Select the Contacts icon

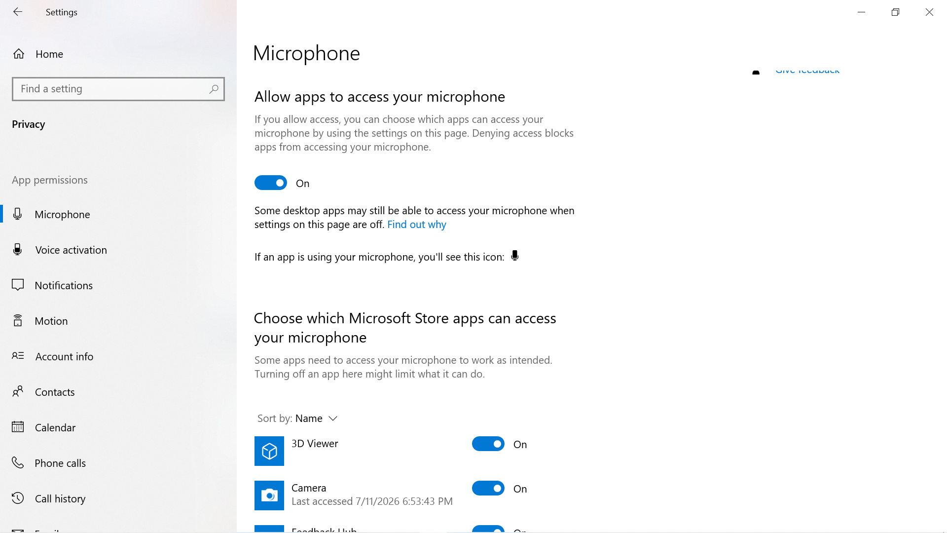tap(18, 392)
